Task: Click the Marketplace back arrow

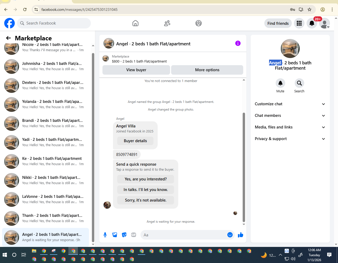Action: (8, 38)
